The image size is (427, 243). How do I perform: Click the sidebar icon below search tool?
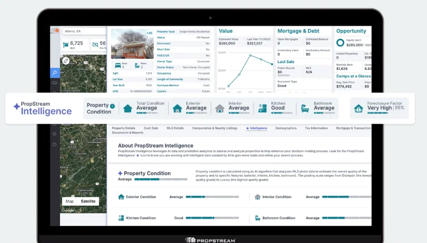click(x=55, y=82)
